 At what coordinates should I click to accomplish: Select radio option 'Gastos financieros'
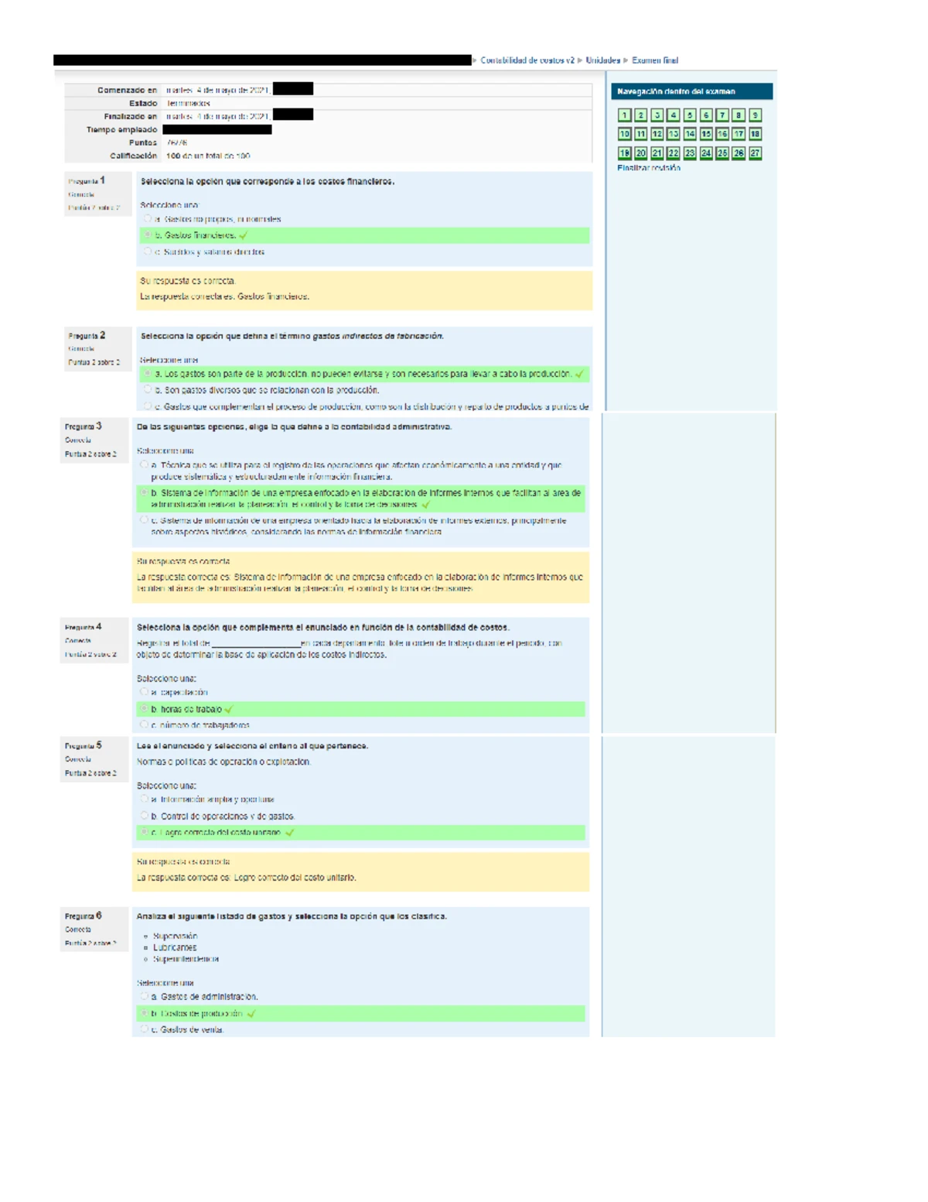(x=148, y=235)
